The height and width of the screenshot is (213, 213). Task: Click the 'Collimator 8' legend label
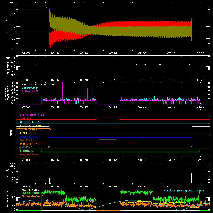click(30, 88)
